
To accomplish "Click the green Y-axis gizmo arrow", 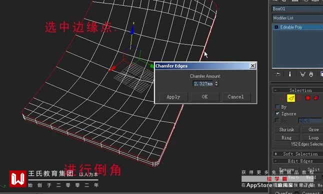I will [x=152, y=66].
